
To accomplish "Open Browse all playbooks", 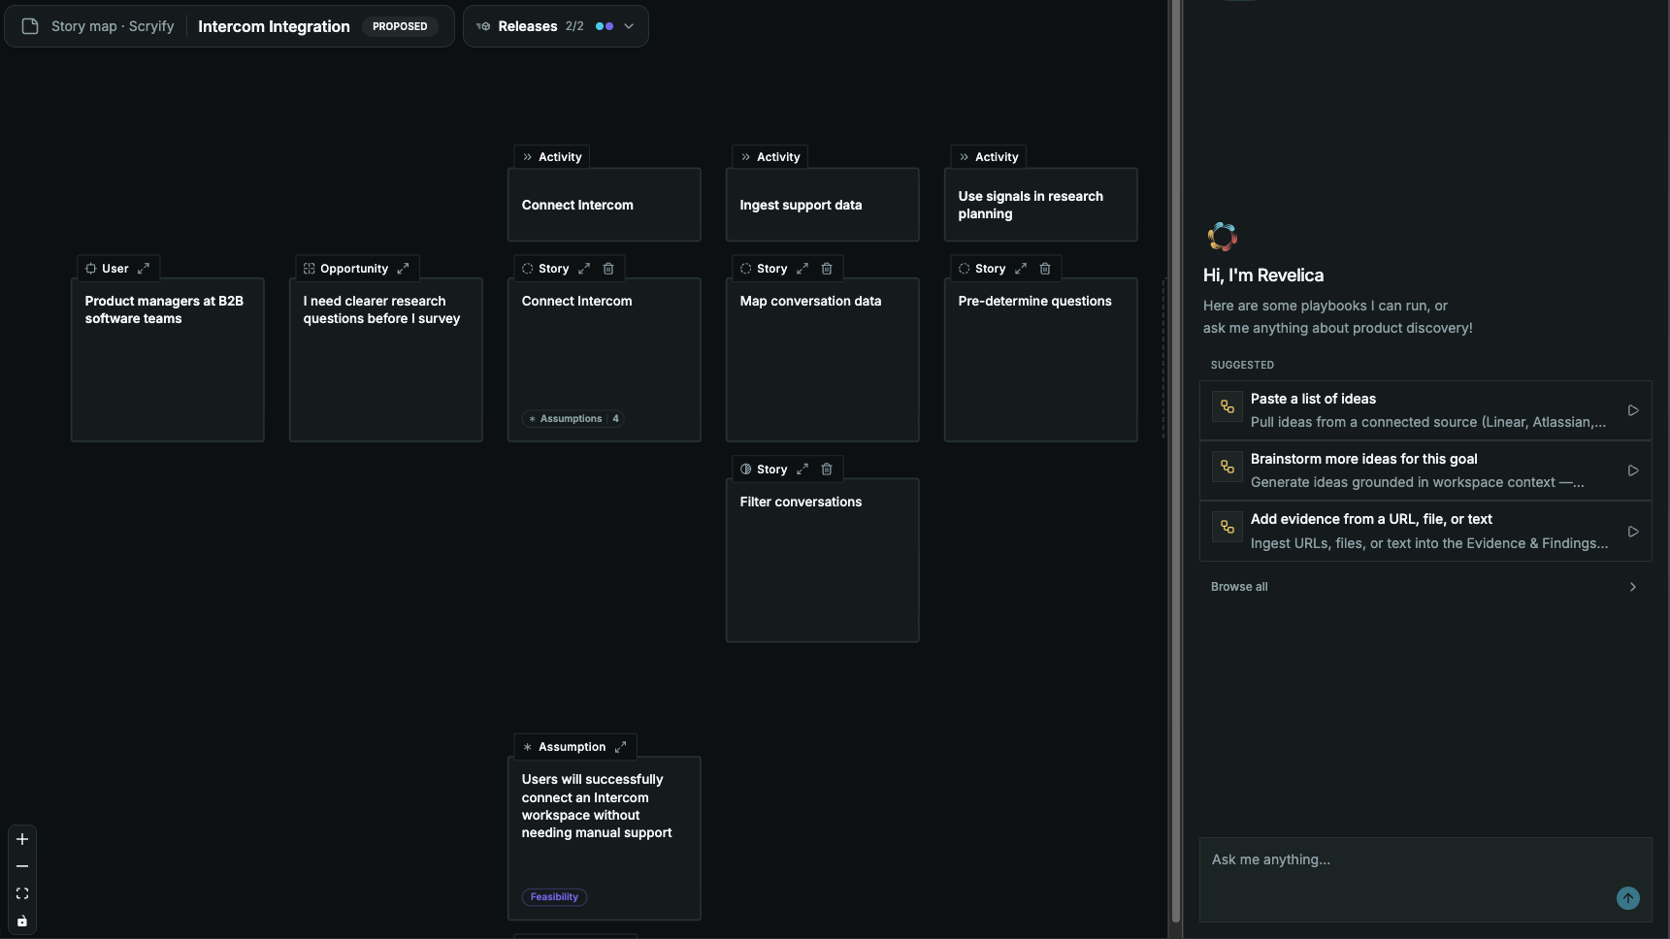I will click(x=1425, y=587).
